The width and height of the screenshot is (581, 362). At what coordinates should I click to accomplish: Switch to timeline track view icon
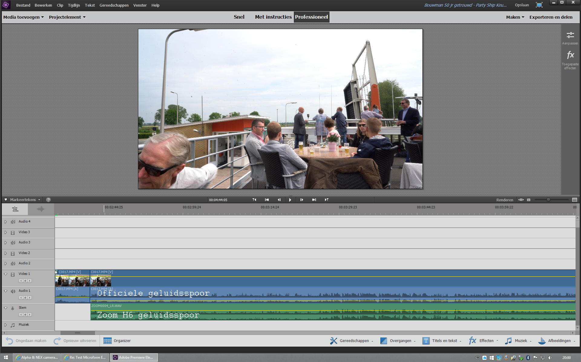(x=15, y=209)
